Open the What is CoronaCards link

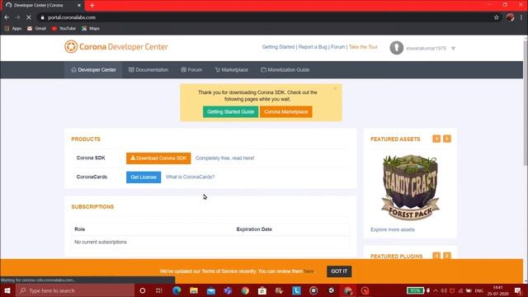pos(190,177)
